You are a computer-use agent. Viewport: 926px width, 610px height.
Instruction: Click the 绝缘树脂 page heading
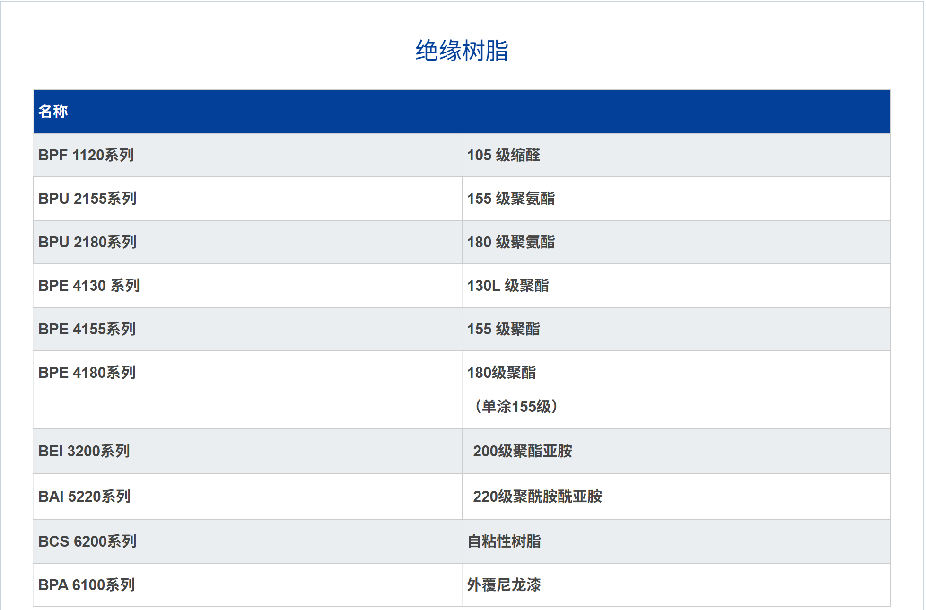point(462,51)
